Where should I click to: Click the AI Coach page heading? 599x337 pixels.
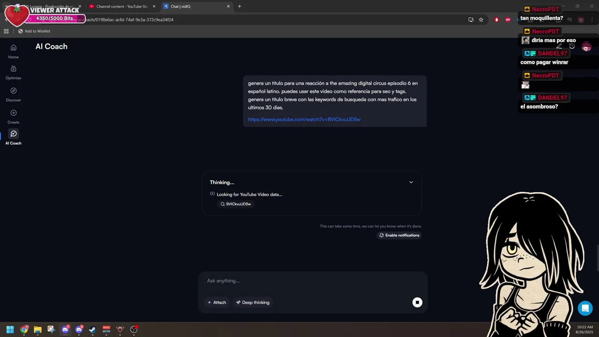point(51,46)
